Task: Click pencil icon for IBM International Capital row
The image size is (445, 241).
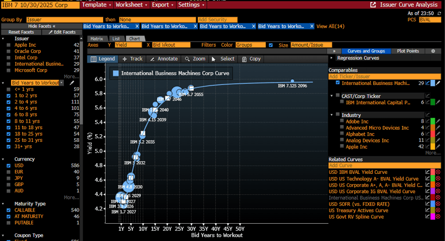Action: coord(438,102)
